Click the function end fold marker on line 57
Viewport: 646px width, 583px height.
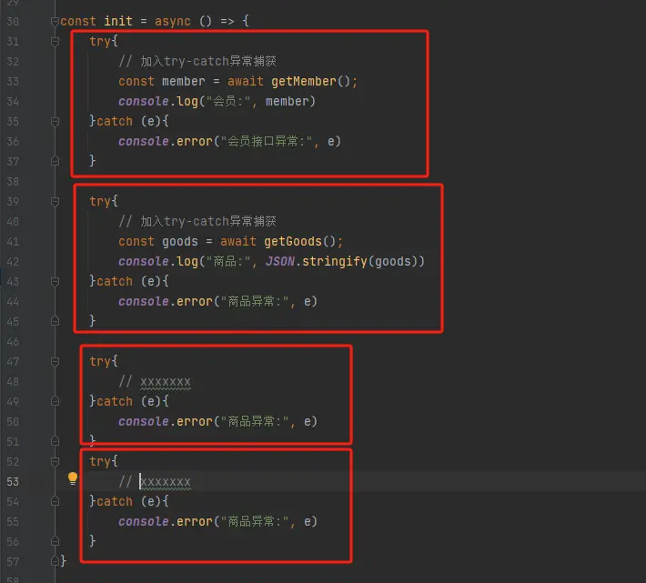tap(55, 561)
